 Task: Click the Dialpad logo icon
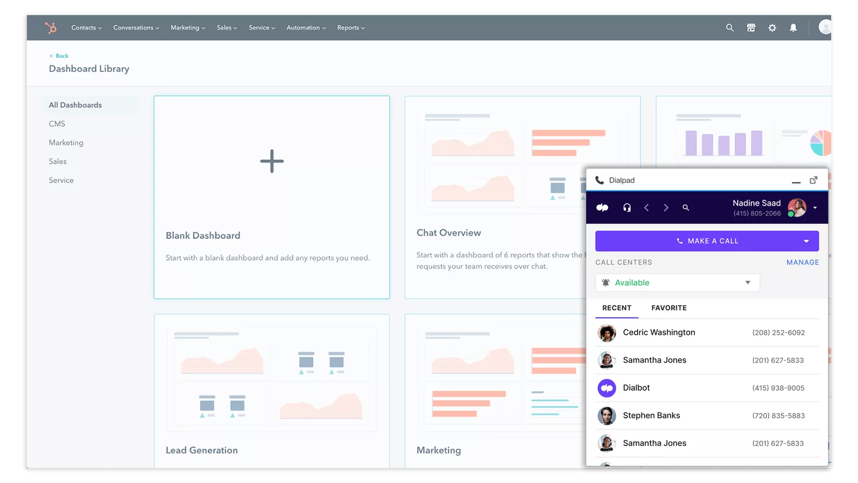pyautogui.click(x=602, y=208)
